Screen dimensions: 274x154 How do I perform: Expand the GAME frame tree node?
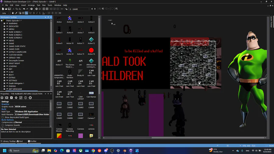point(4,44)
